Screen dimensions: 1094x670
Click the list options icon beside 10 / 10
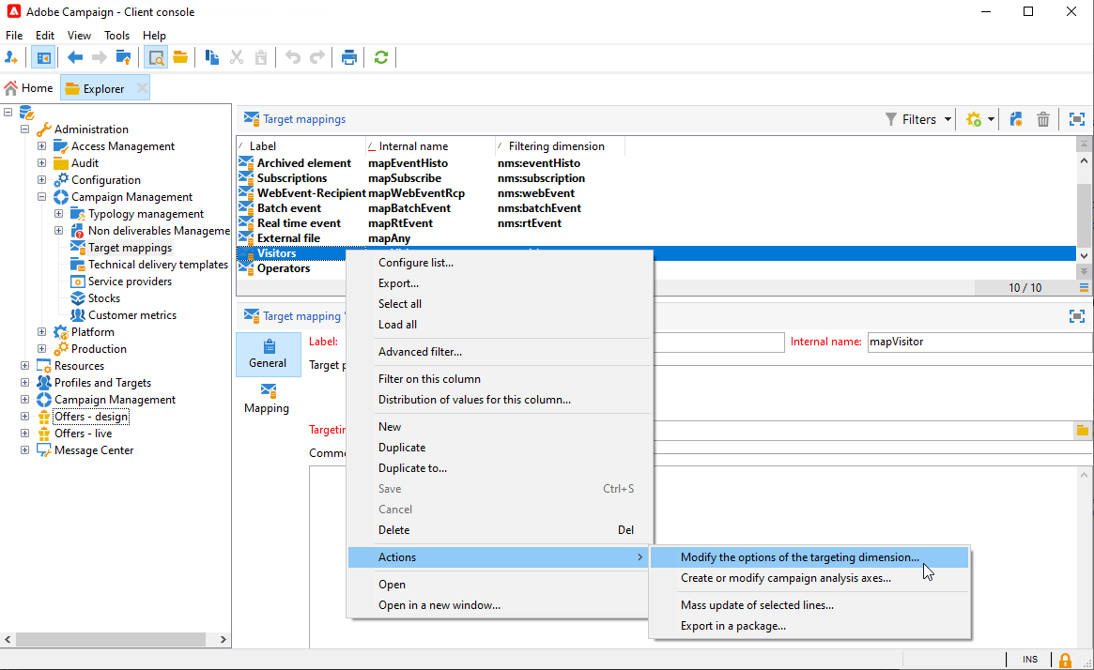[x=1084, y=287]
